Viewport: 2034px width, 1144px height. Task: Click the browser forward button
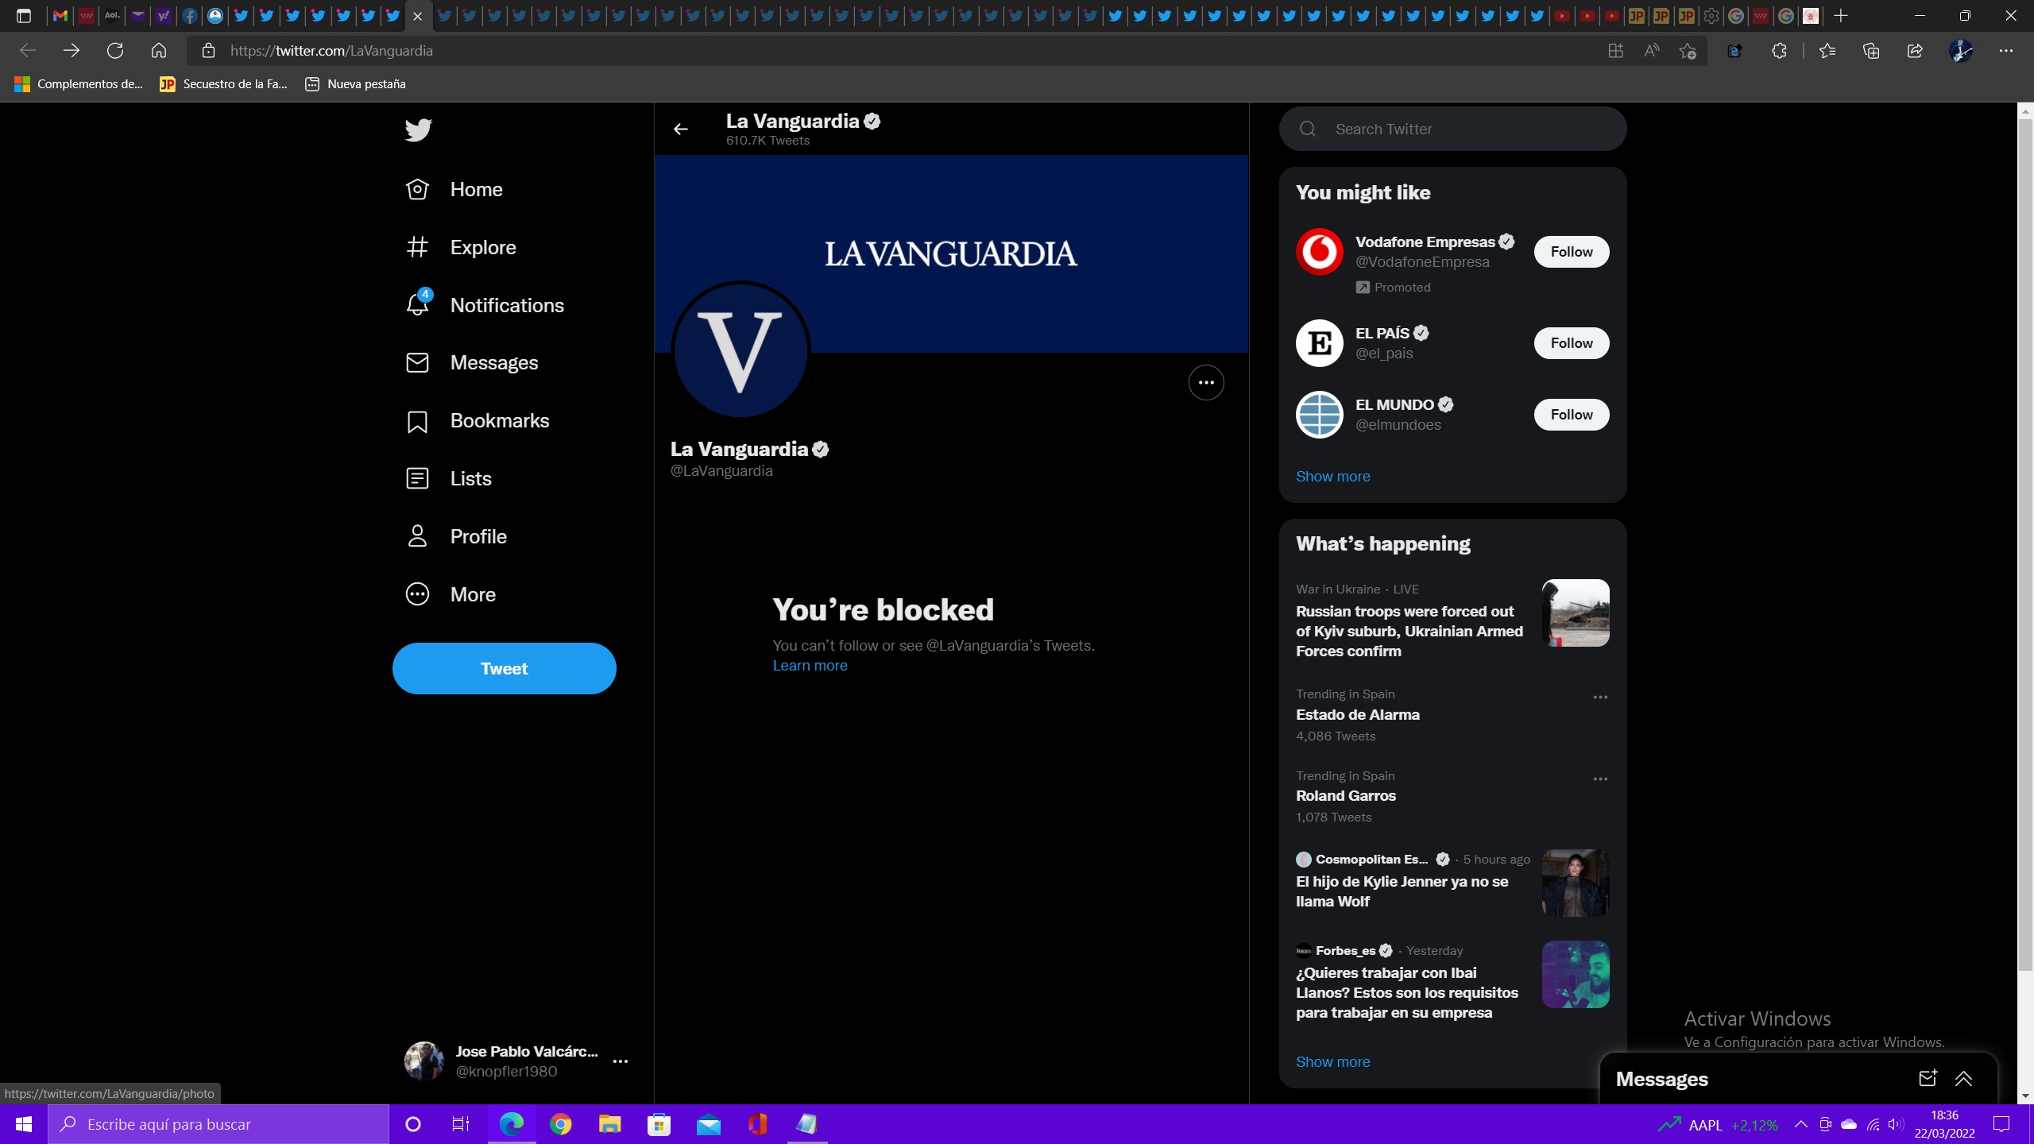72,51
